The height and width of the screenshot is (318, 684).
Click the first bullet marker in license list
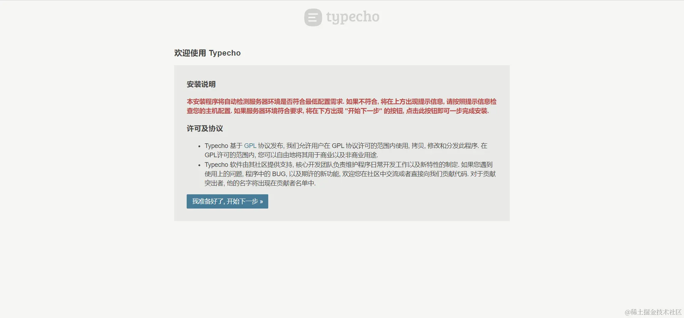pyautogui.click(x=199, y=146)
